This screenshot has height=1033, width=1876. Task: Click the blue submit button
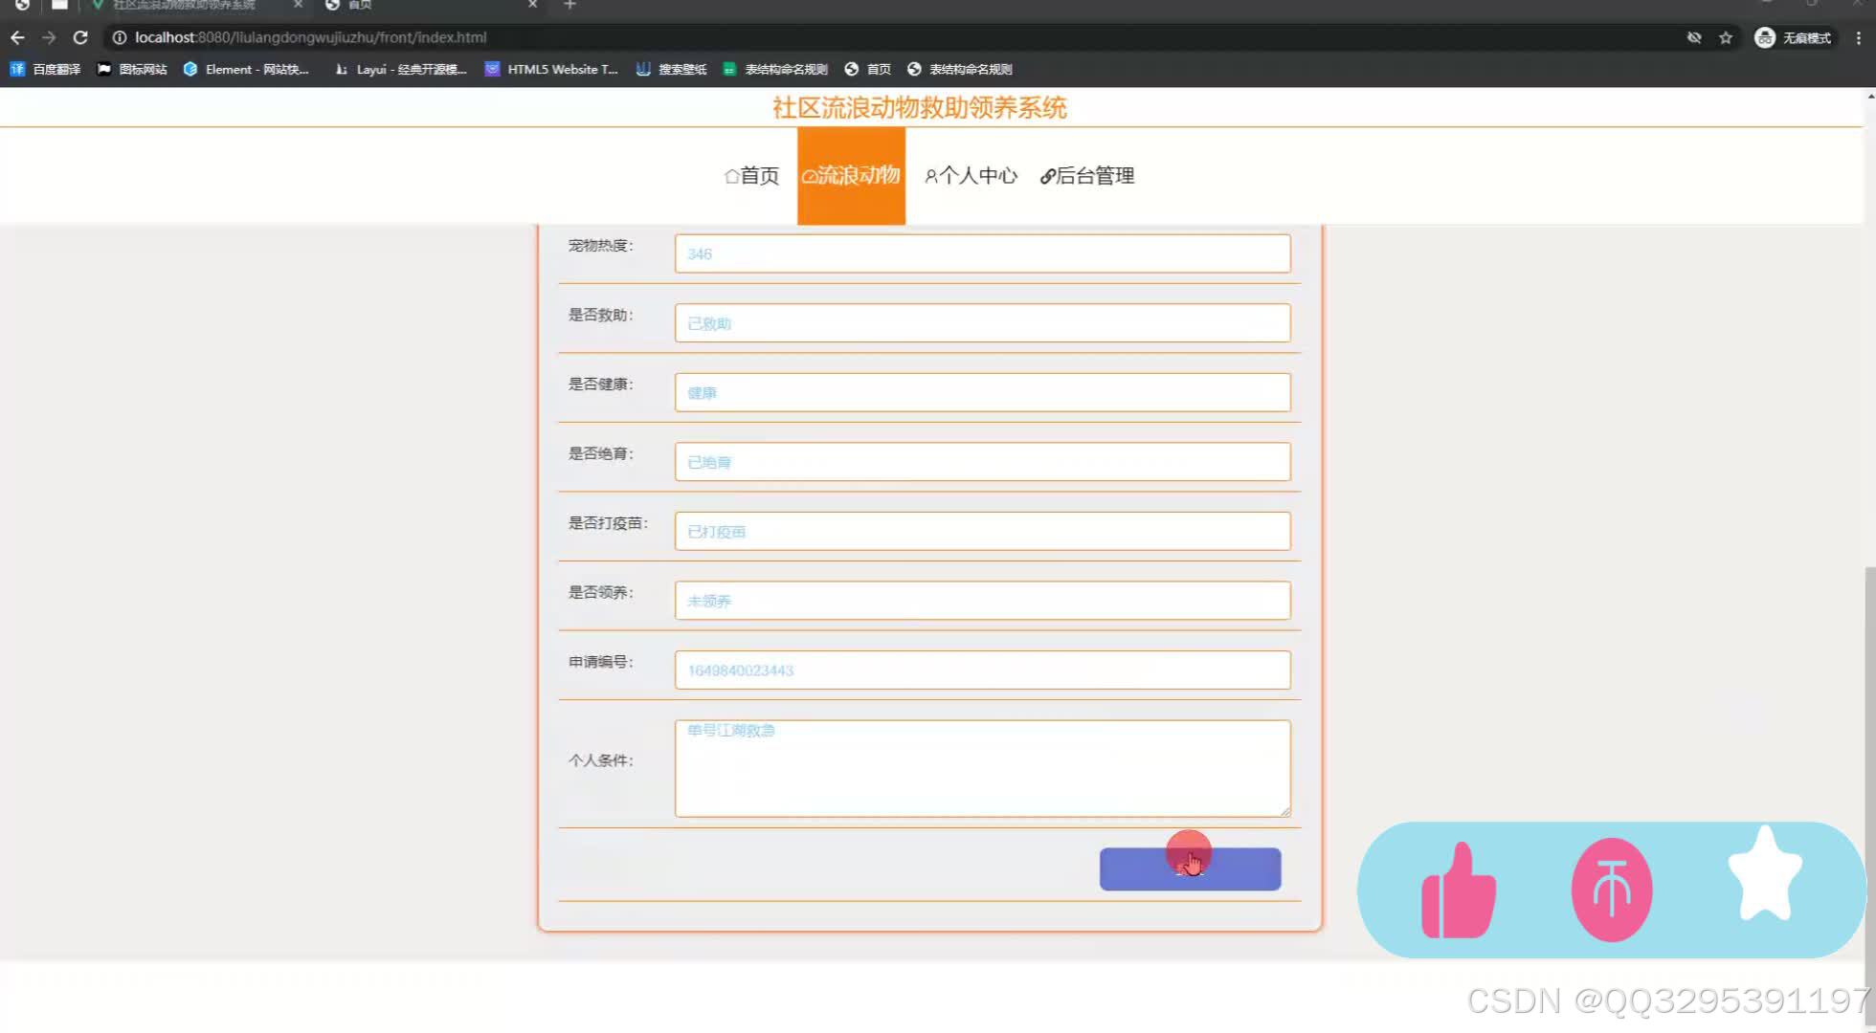1190,868
